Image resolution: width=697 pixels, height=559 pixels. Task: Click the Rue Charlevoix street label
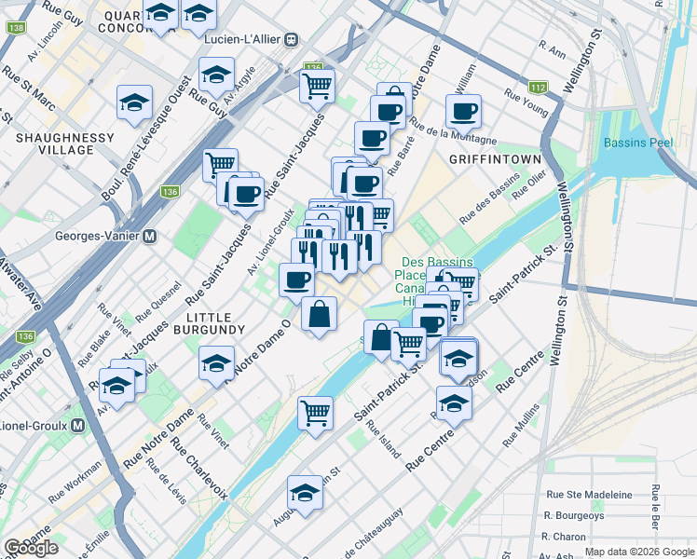199,469
